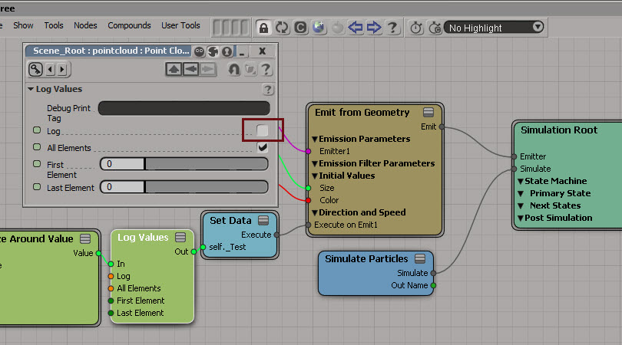Click the key icon in property panel
The image size is (622, 345).
tap(36, 69)
